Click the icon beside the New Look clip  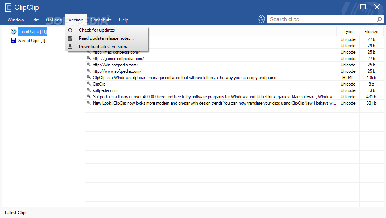[89, 103]
